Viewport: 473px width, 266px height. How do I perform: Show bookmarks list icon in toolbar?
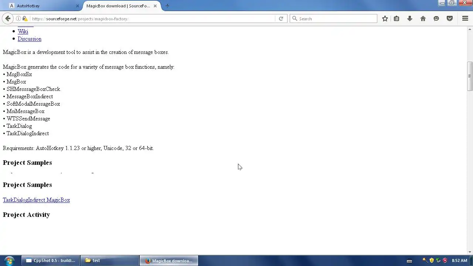pos(397,18)
